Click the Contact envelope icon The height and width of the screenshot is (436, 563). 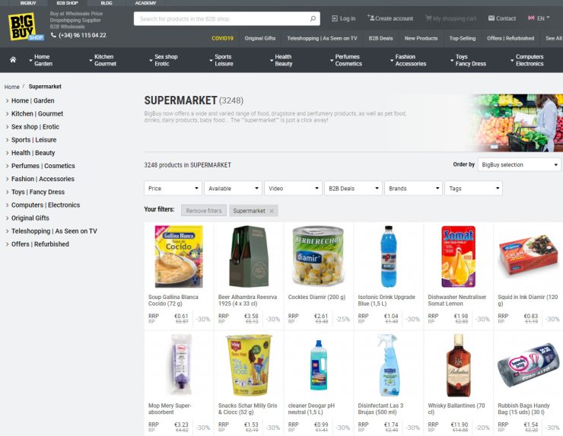491,18
